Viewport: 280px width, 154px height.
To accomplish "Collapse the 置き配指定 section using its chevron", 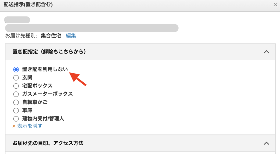I will click(266, 52).
